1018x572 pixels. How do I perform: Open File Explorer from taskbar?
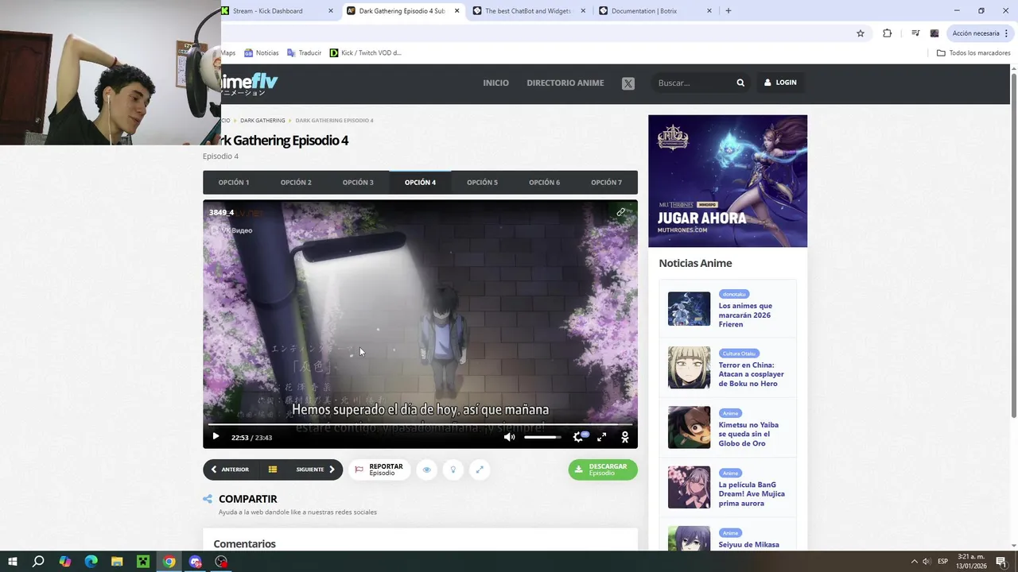117,562
